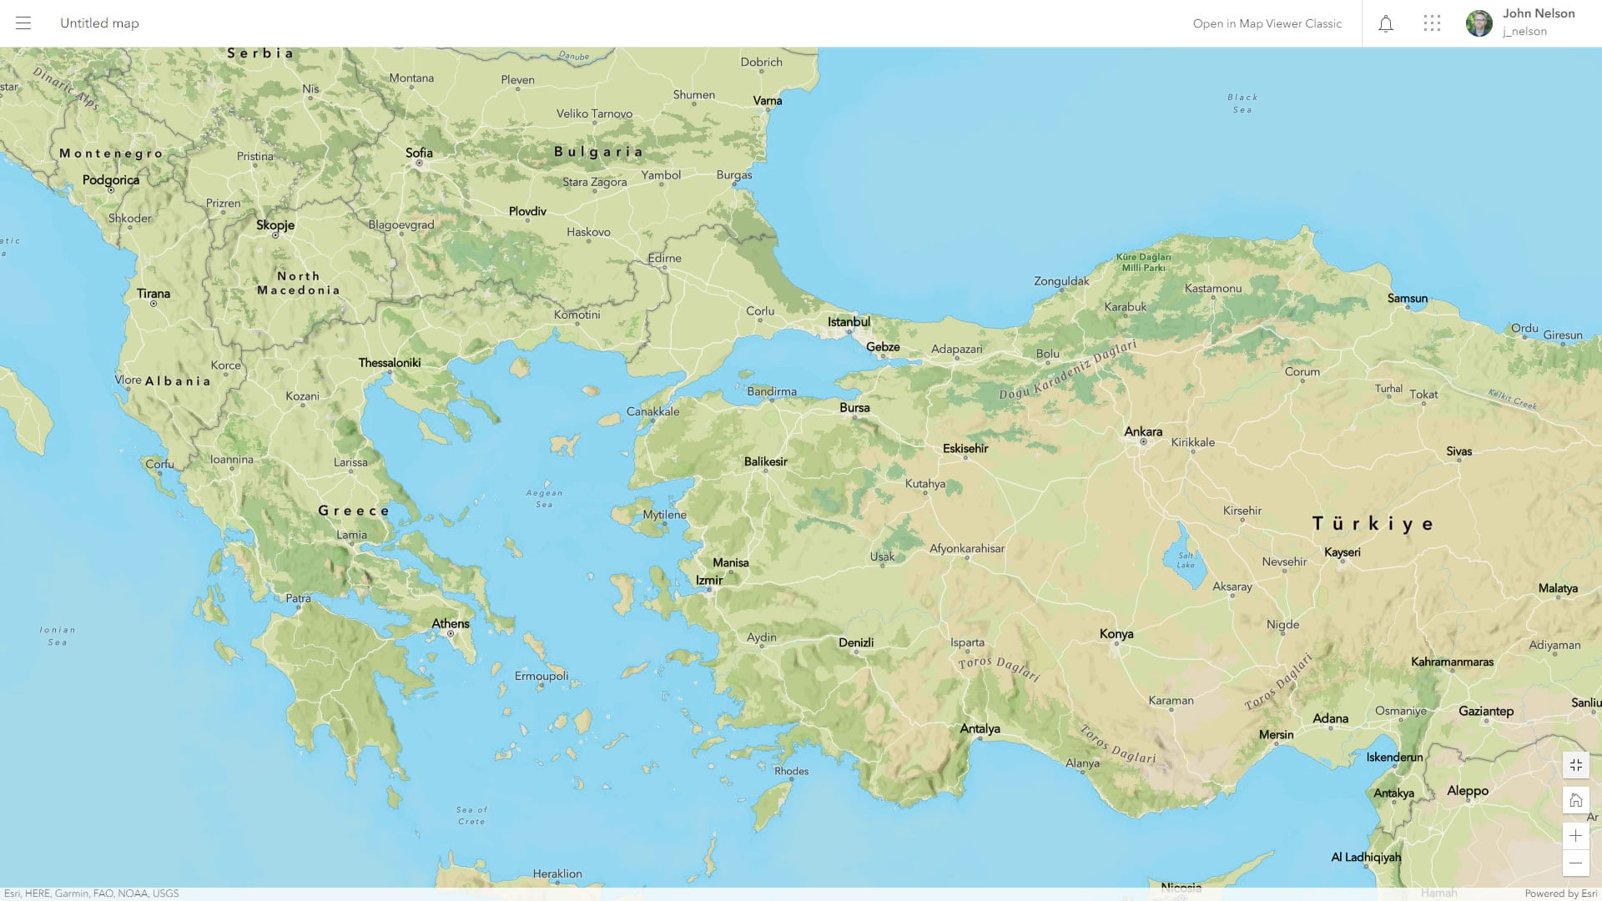The height and width of the screenshot is (901, 1602).
Task: Click the Sofia city label
Action: click(419, 153)
